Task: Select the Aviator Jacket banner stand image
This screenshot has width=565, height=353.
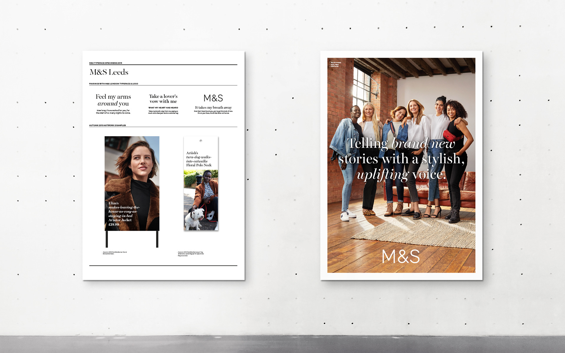Action: coord(132,183)
